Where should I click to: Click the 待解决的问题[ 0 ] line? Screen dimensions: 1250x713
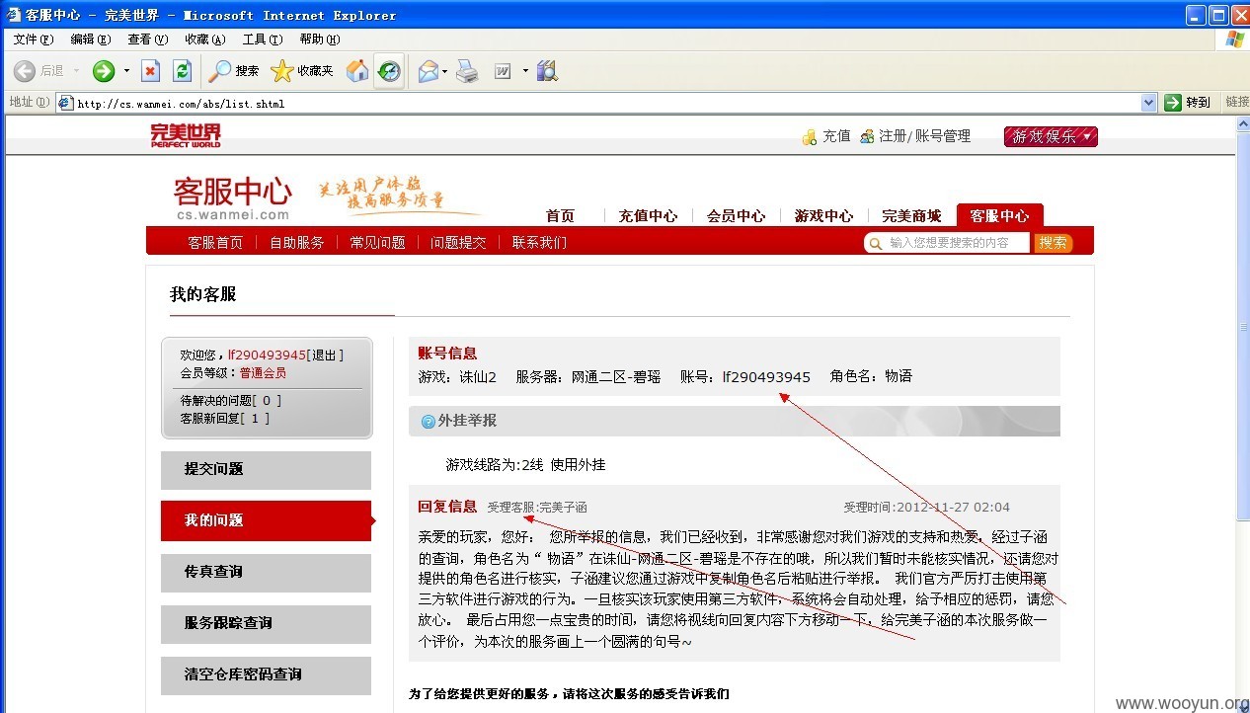tap(231, 400)
